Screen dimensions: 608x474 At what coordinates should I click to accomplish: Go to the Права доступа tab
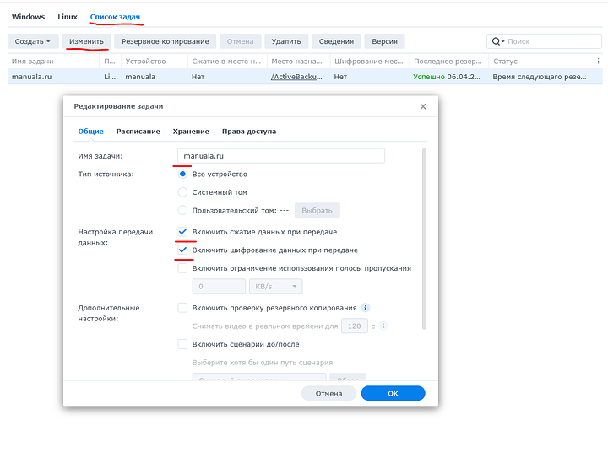[249, 132]
